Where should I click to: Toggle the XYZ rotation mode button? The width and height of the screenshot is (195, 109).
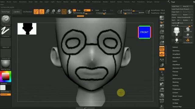[x=162, y=69]
